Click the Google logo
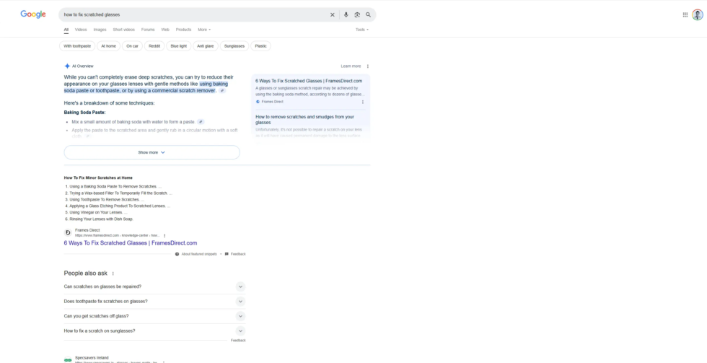707x363 pixels. (33, 14)
